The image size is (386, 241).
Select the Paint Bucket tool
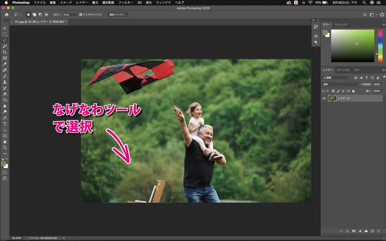pyautogui.click(x=5, y=100)
